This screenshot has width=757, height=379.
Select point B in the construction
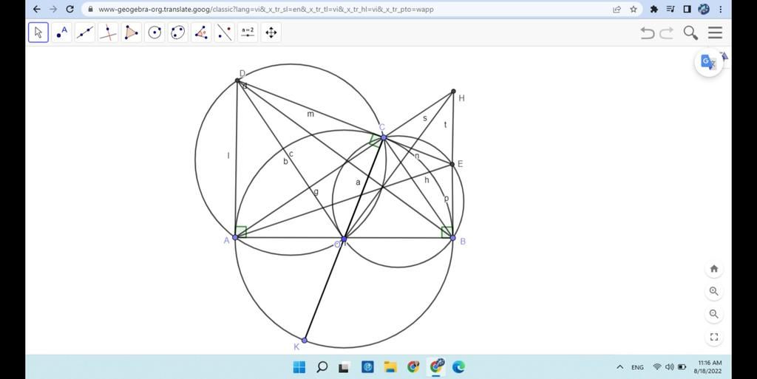click(453, 238)
